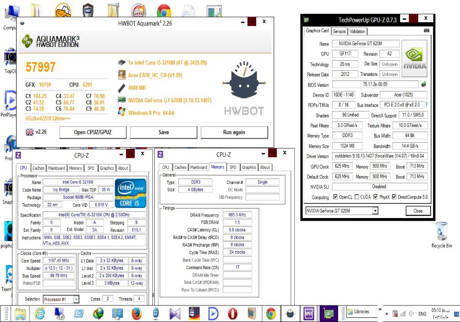Viewport: 460px width, 322px height.
Task: Select the Graphics Card tab in GPU-Z
Action: (x=317, y=31)
